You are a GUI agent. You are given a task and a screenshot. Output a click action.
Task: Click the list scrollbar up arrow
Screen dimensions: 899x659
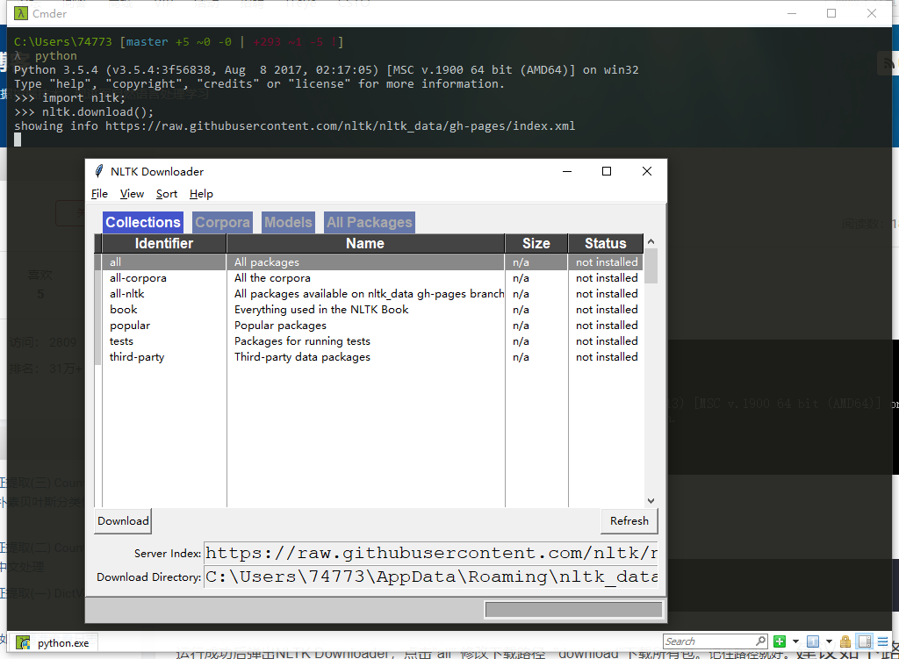pos(651,241)
